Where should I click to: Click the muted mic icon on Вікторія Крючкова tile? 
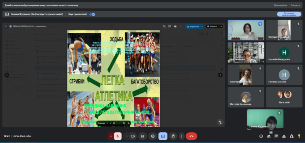(298, 24)
